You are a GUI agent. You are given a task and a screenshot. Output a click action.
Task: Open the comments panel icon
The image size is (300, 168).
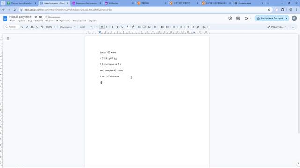(x=238, y=18)
